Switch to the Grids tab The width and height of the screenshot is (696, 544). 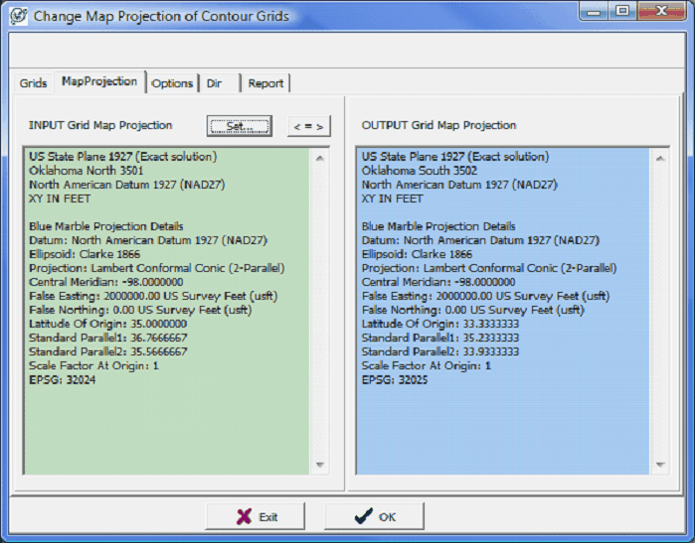[34, 83]
